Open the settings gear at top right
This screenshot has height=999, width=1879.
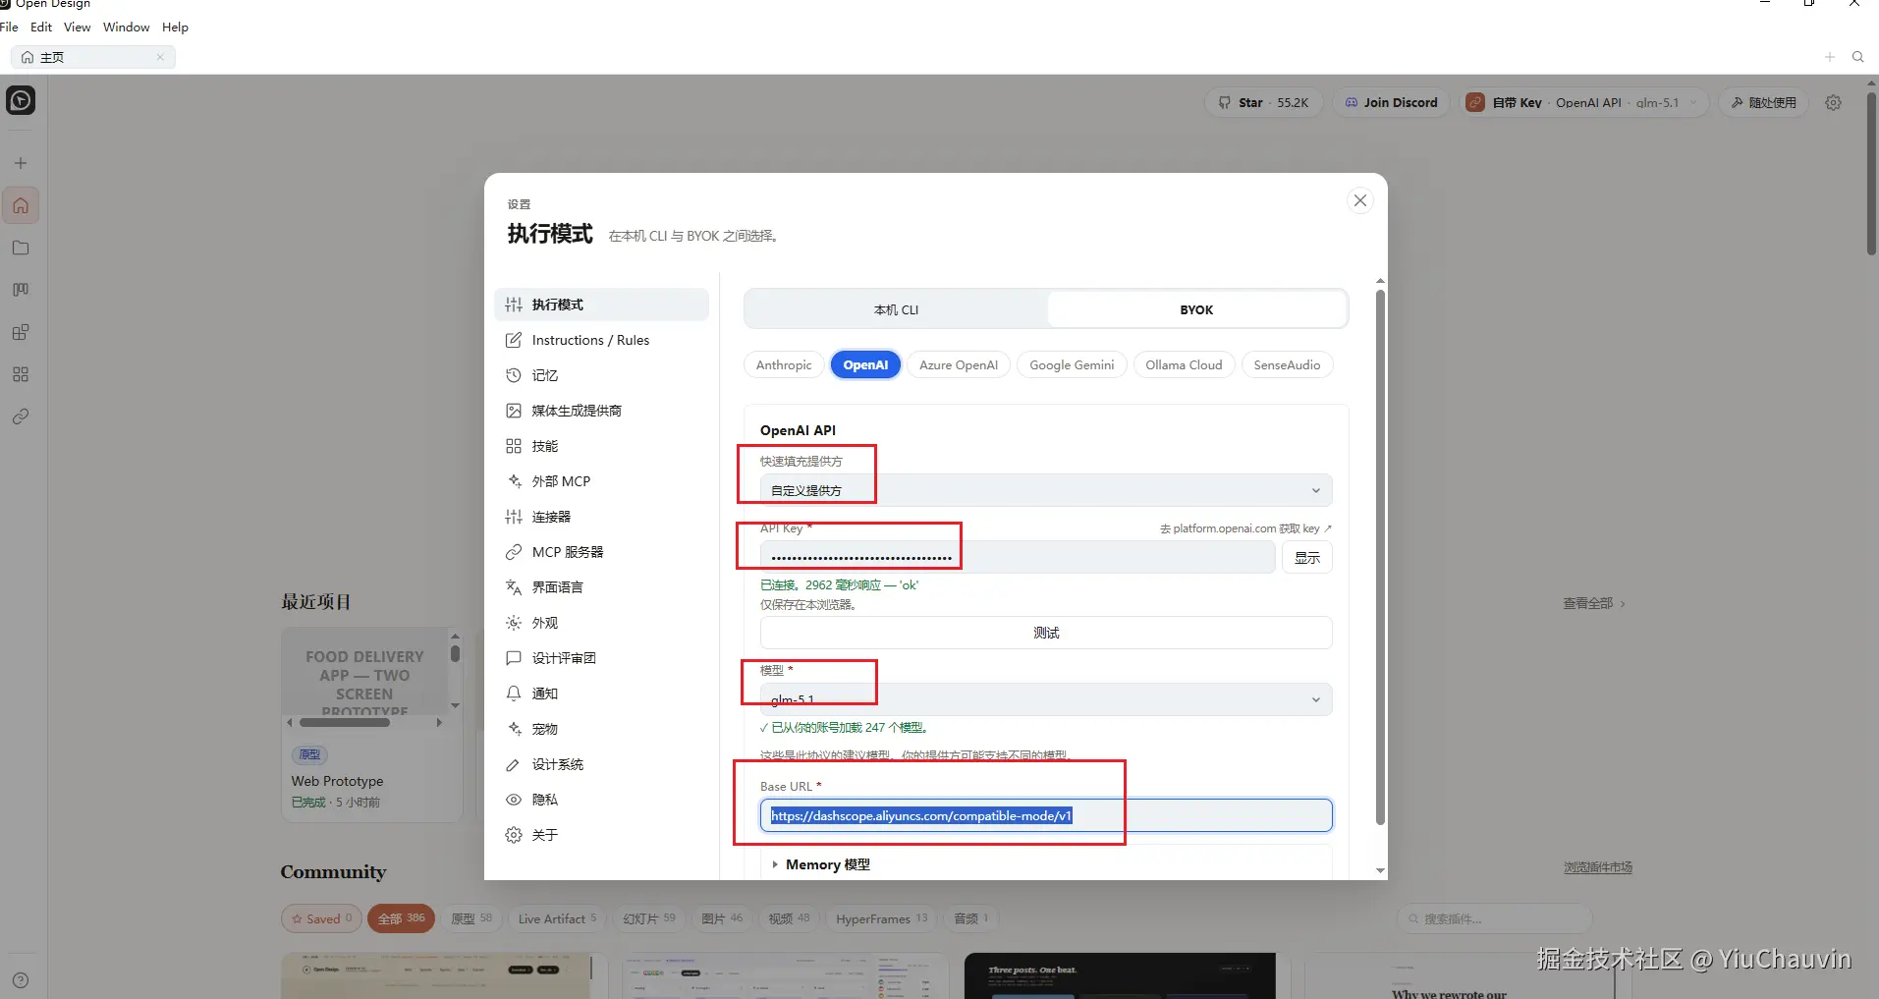pyautogui.click(x=1833, y=102)
